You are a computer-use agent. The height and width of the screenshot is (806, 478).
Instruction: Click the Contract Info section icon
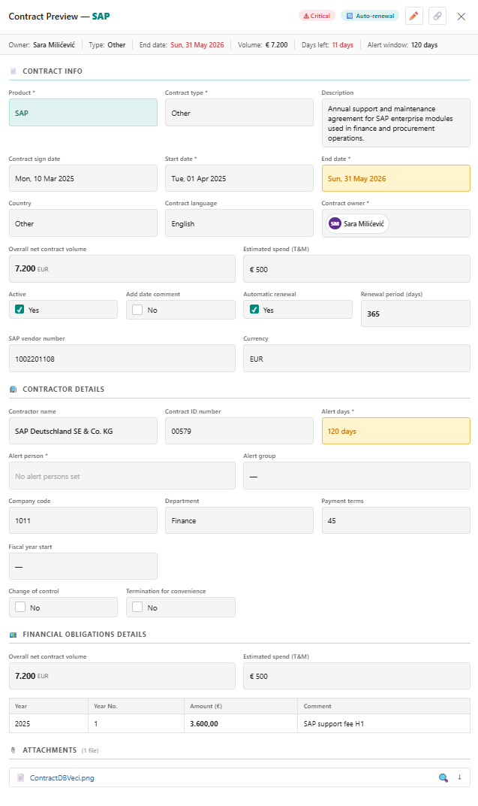pos(14,71)
